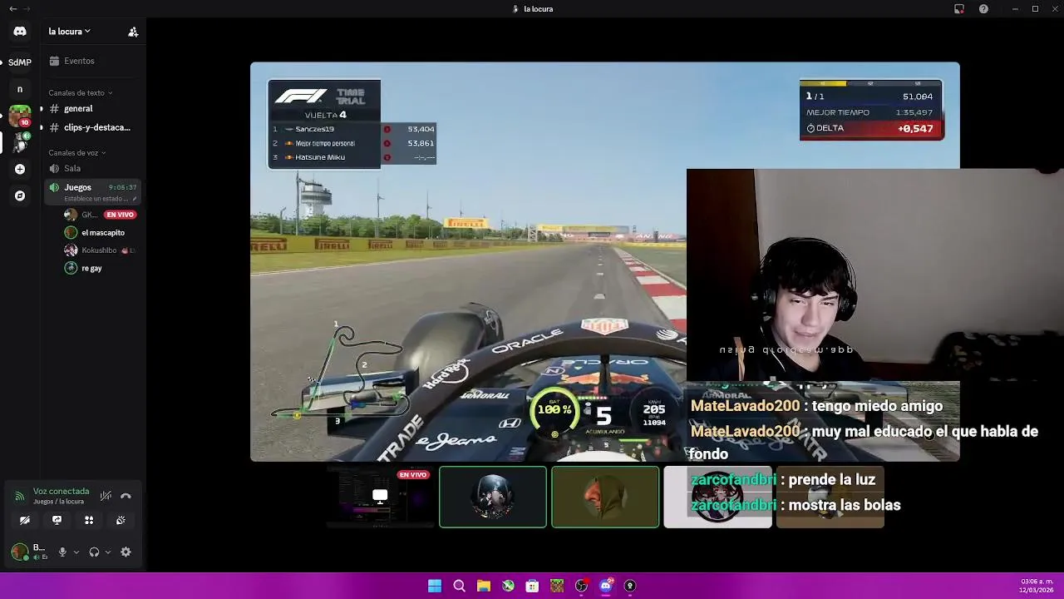Open the general text channel
Image resolution: width=1064 pixels, height=599 pixels.
click(92, 108)
